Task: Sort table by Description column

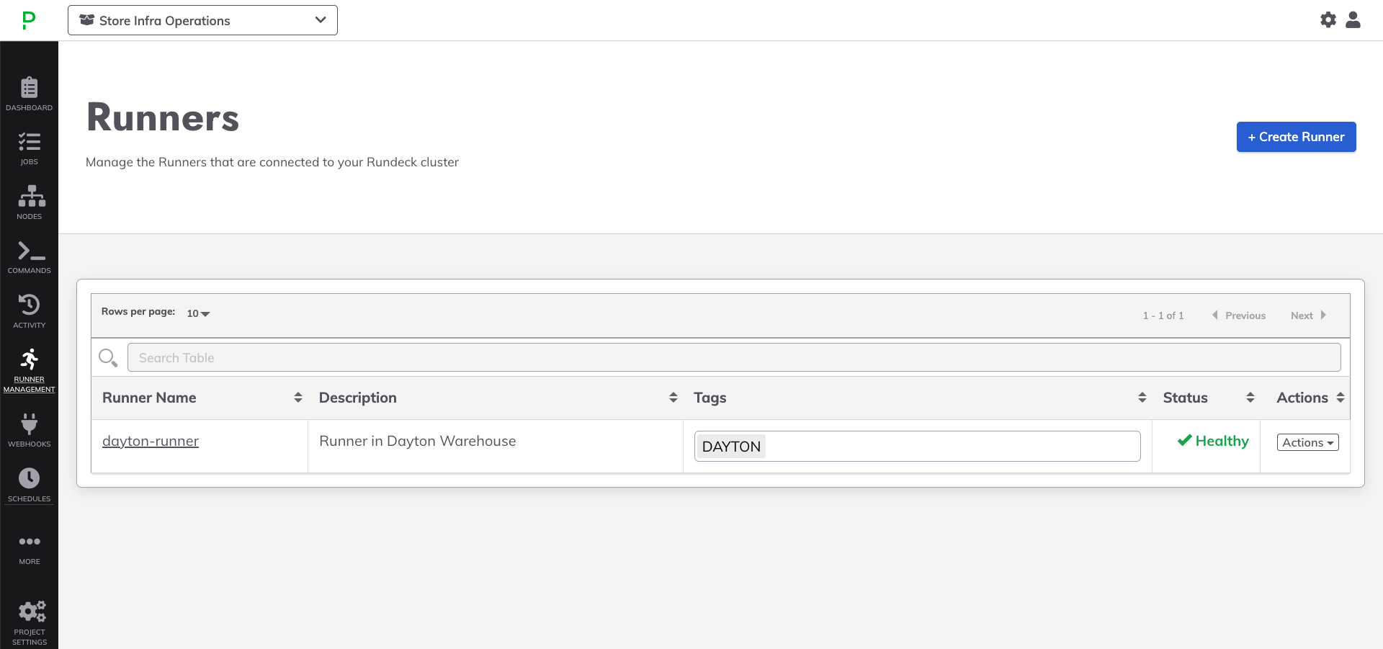Action: coord(673,398)
